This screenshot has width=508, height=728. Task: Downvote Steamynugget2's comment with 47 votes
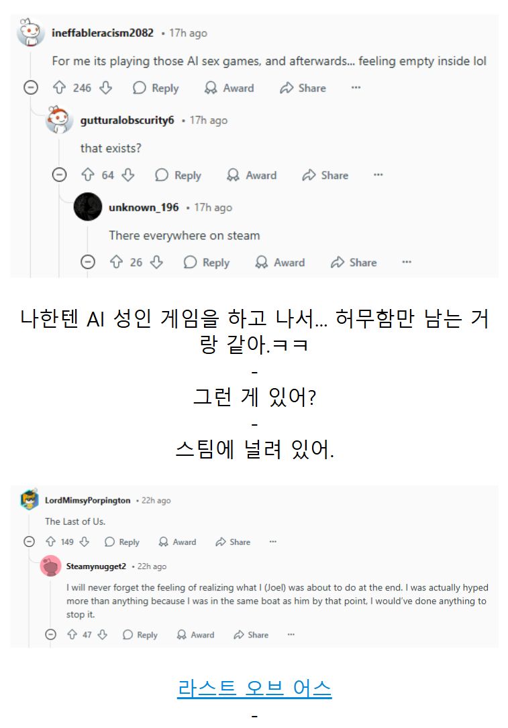point(103,634)
